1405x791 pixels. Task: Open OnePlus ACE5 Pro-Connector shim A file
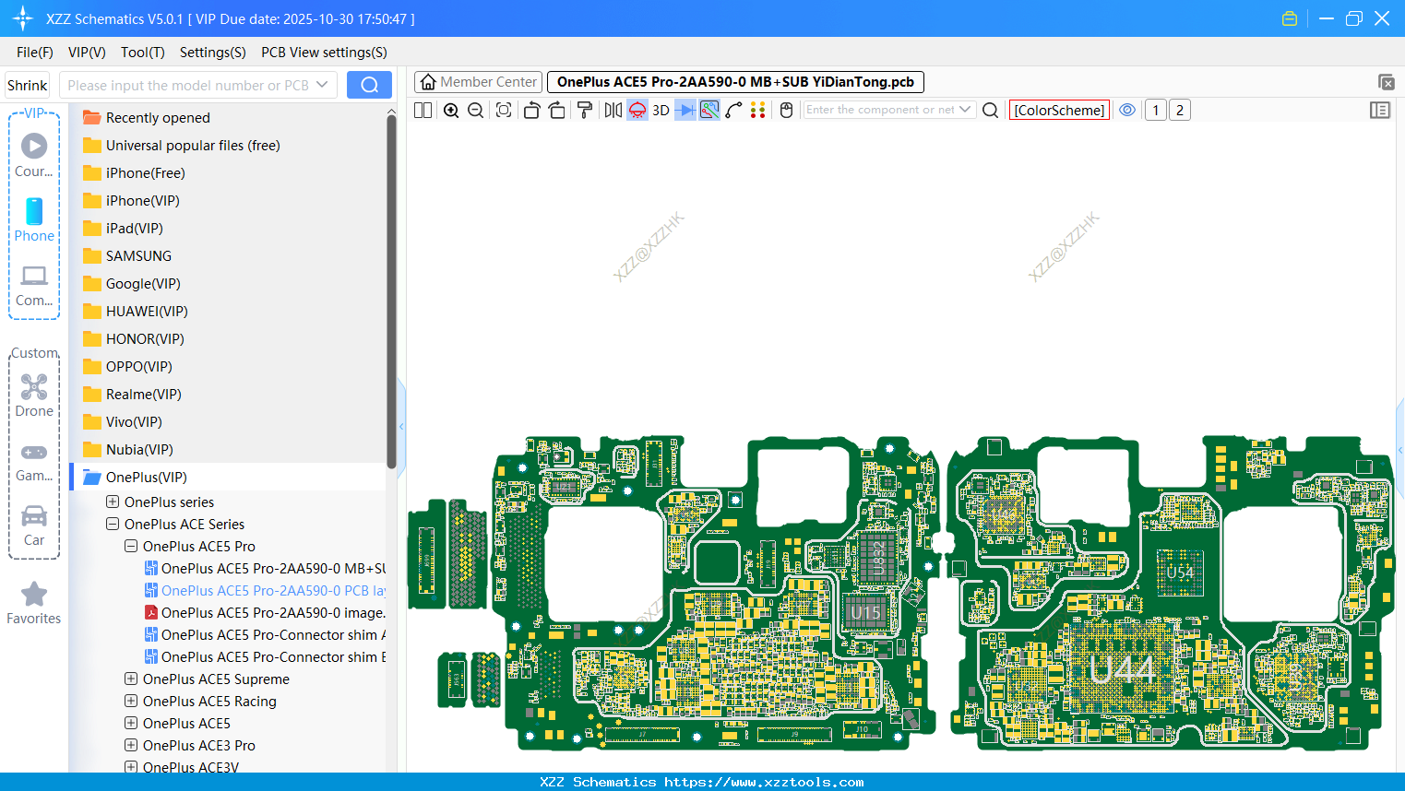(265, 634)
